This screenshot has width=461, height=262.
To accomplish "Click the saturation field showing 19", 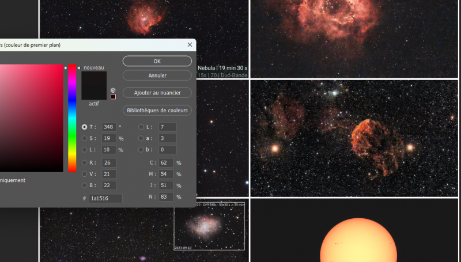I will click(x=109, y=138).
